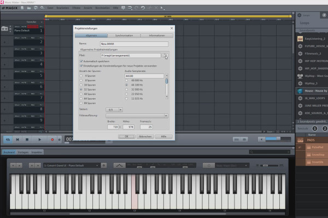This screenshot has width=328, height=218.
Task: Select 16 Spuren radio option
Action: [81, 85]
